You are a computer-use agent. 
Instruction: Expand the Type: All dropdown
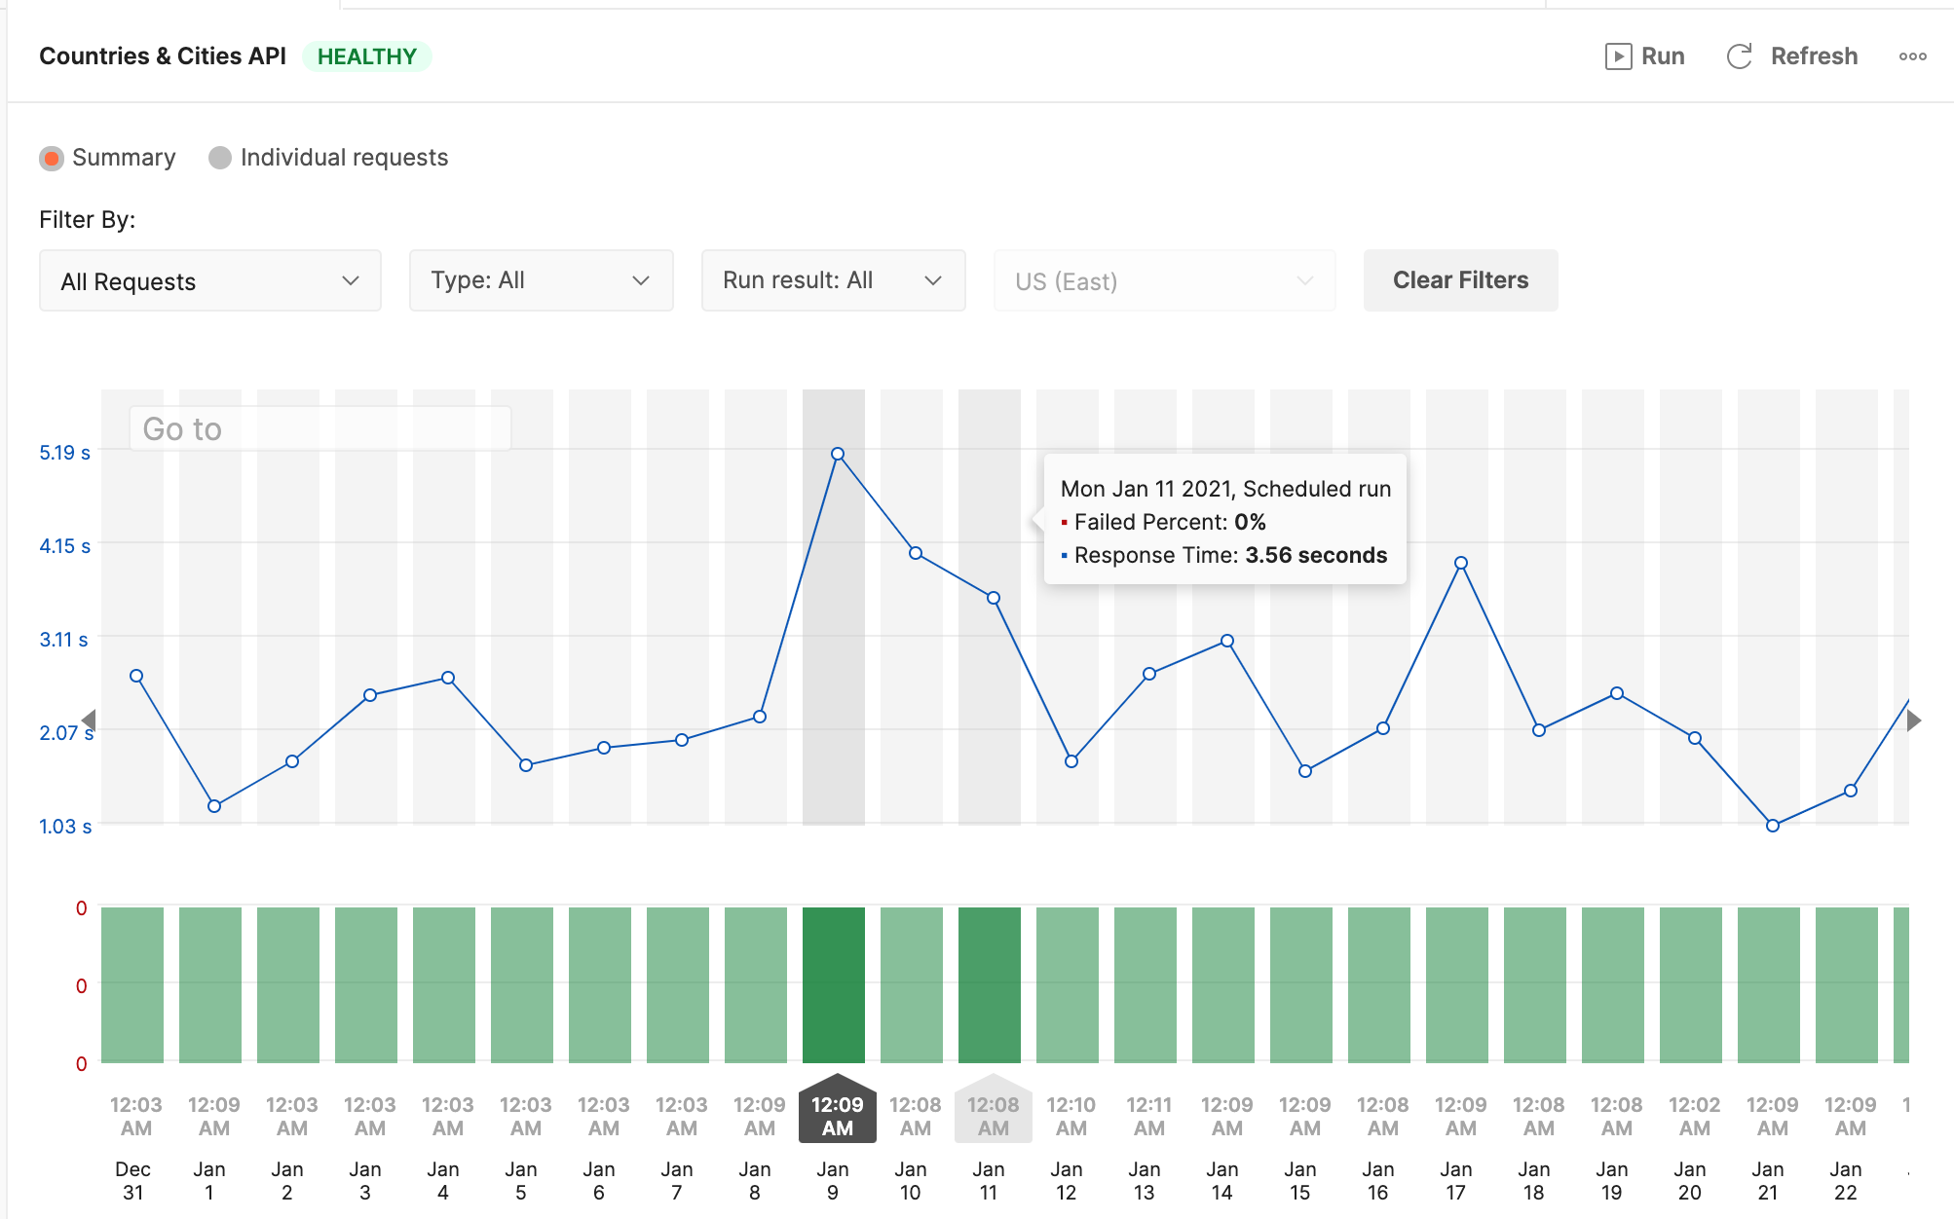[x=541, y=280]
